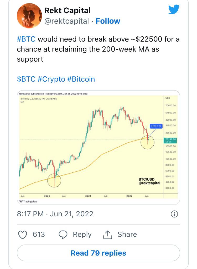Screen dimensions: 197x269
Task: Open the @rektcapital handle
Action: click(x=67, y=21)
